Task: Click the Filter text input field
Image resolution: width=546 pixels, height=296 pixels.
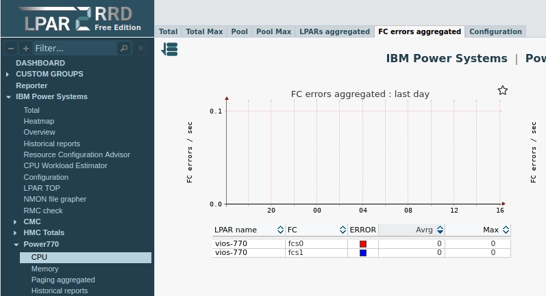Action: point(75,49)
